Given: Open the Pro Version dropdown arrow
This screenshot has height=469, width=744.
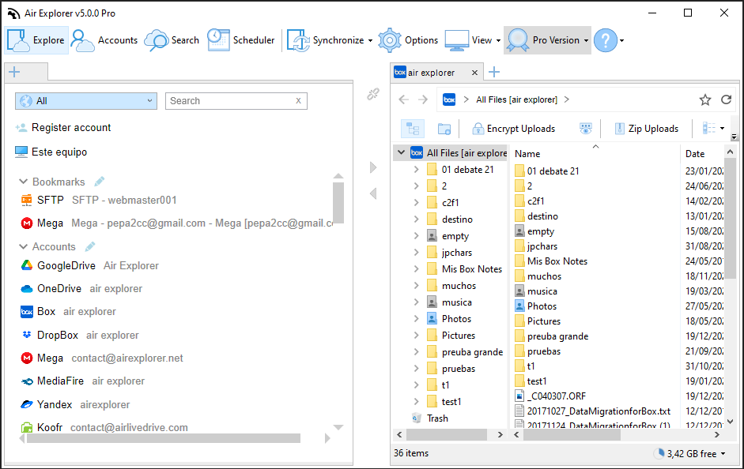Looking at the screenshot, I should (586, 41).
